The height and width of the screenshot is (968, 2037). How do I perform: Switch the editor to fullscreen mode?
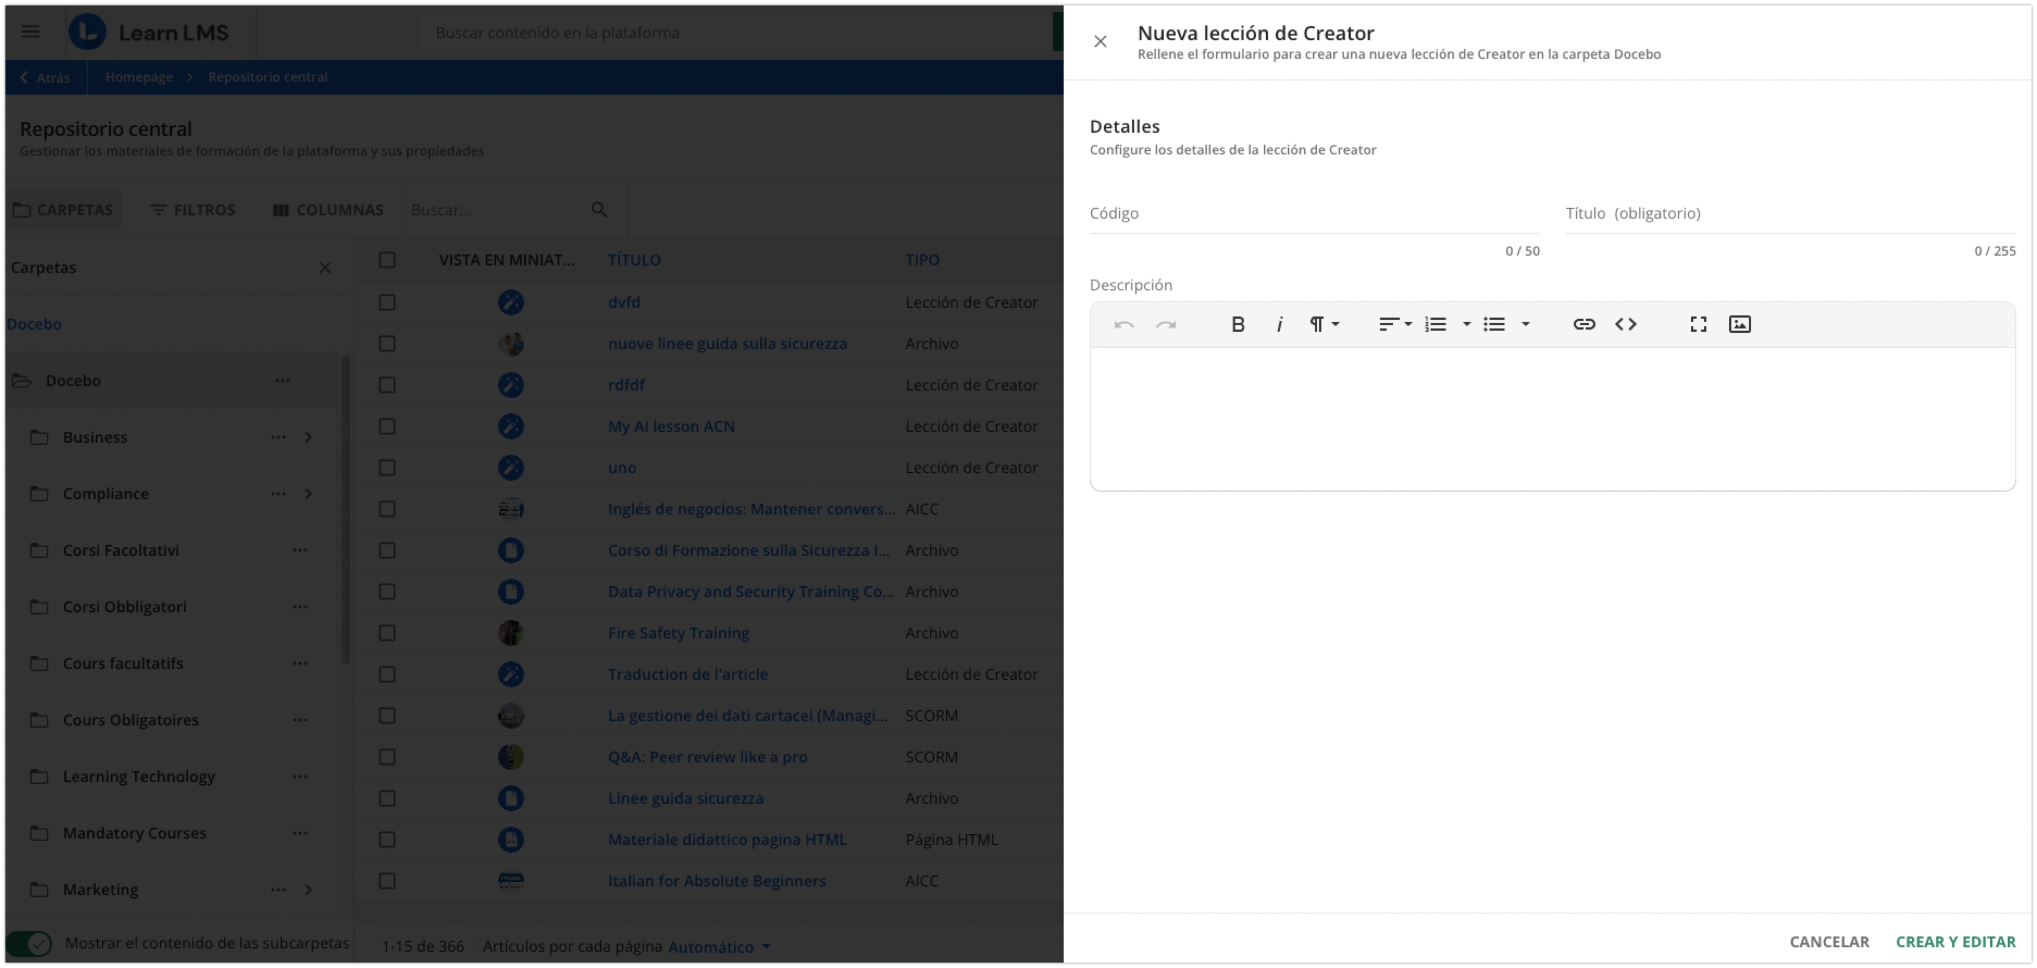[1699, 324]
